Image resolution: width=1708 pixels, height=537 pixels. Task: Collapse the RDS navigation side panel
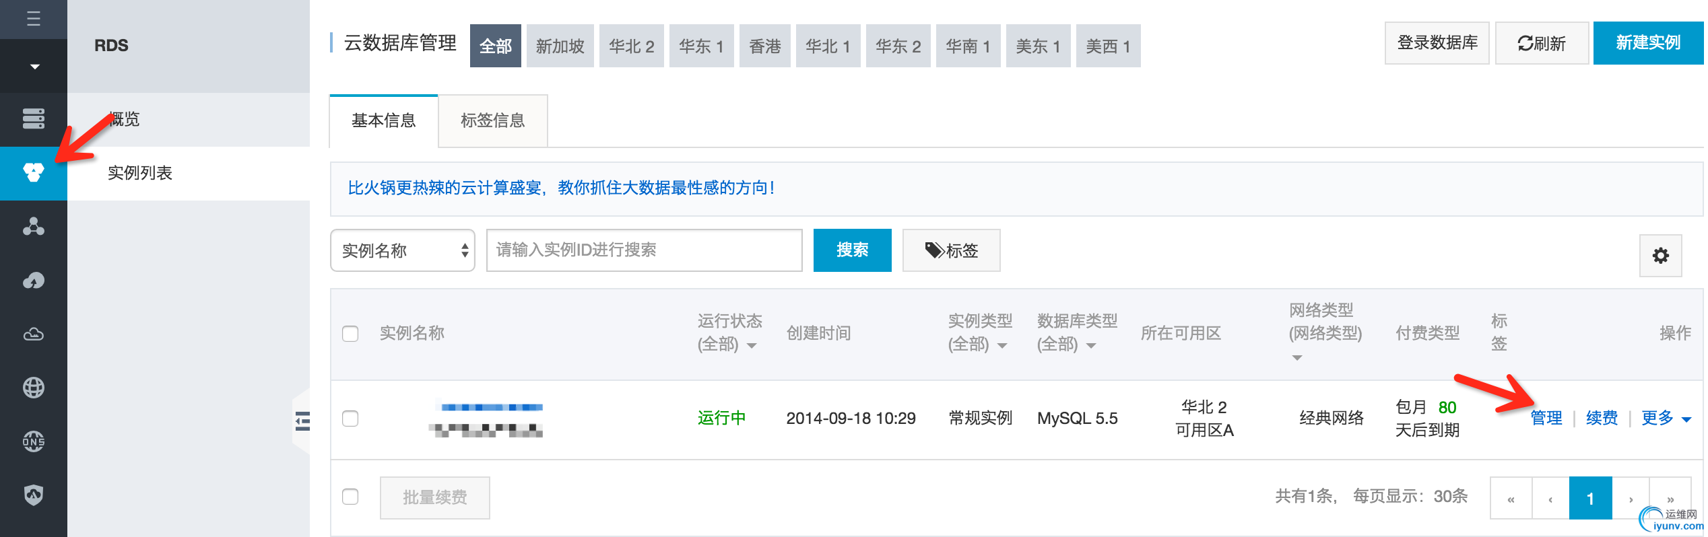(302, 421)
